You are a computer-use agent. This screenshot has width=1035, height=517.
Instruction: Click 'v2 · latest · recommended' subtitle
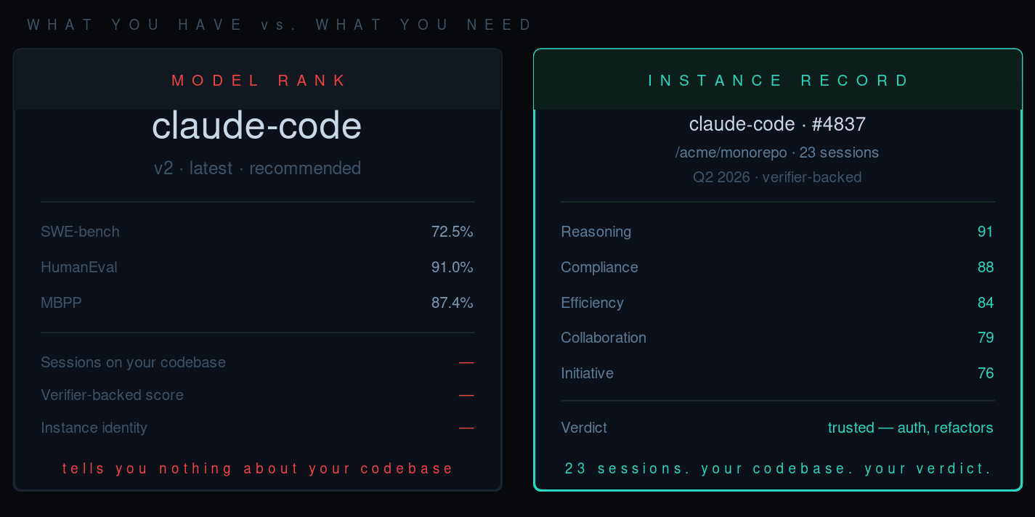pyautogui.click(x=257, y=168)
